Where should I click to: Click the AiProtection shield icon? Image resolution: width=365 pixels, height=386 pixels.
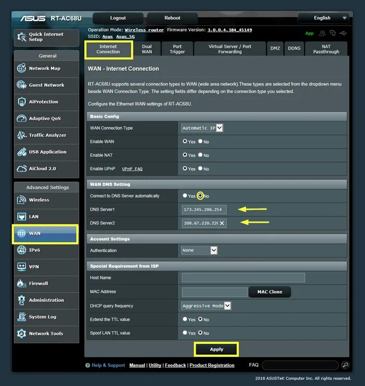click(21, 102)
